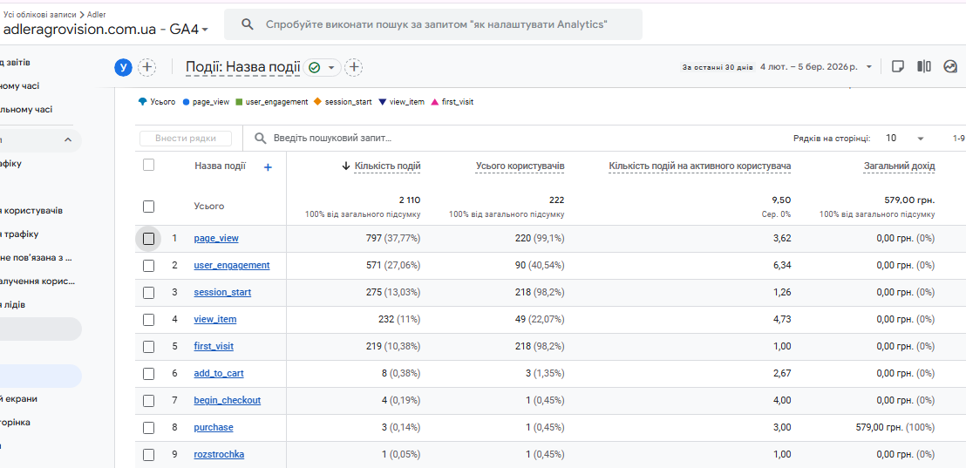Click the magnifier icon in top search bar
Image resolution: width=966 pixels, height=468 pixels.
pyautogui.click(x=248, y=25)
